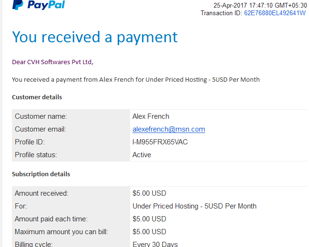Click the Amount paid each time value
This screenshot has height=247, width=309.
click(149, 219)
